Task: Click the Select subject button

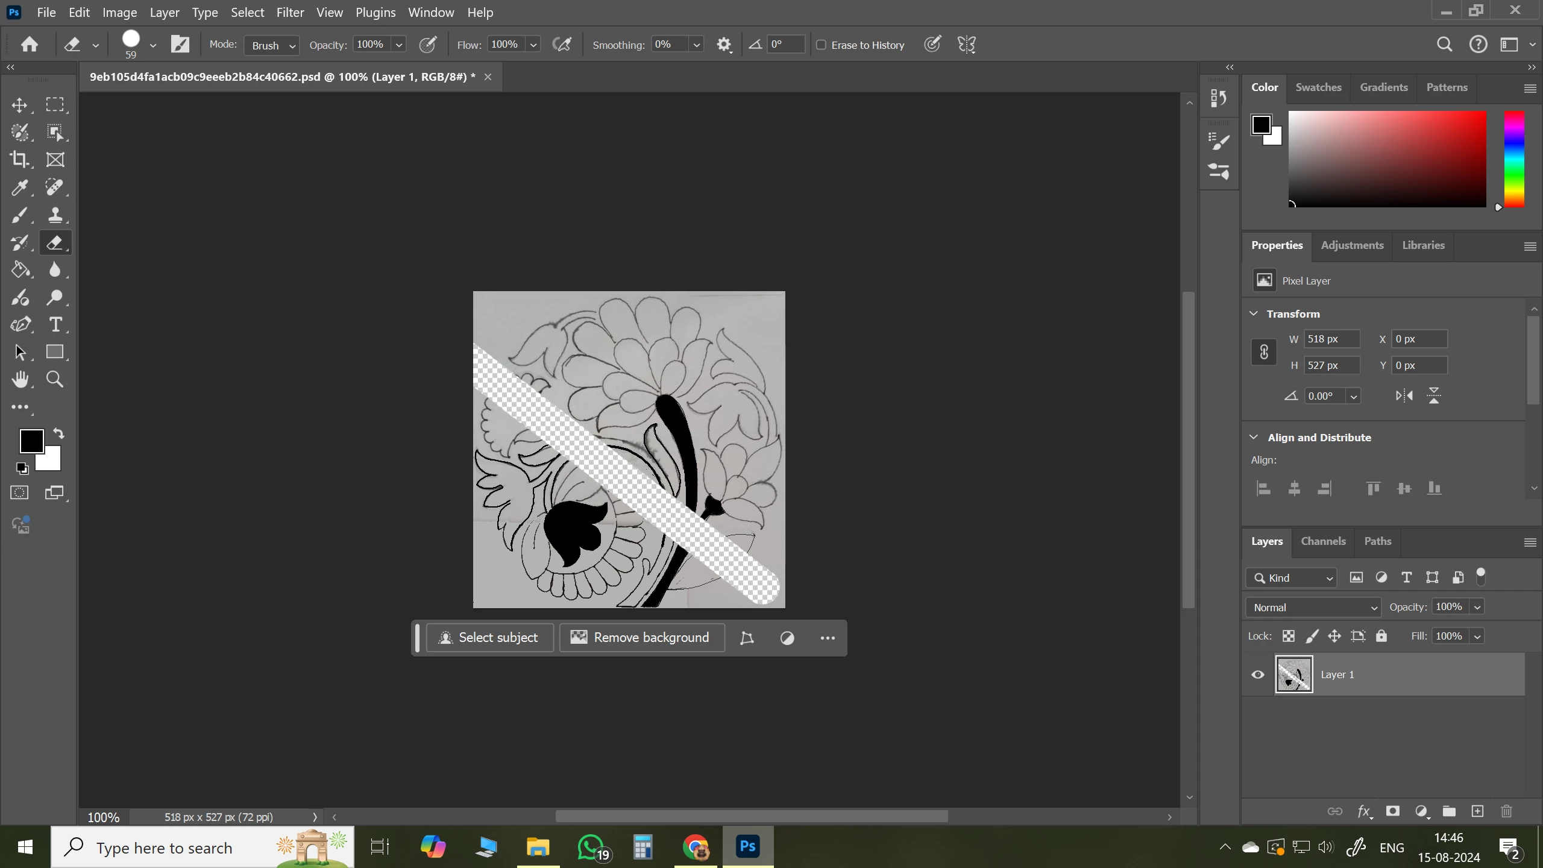Action: [489, 638]
